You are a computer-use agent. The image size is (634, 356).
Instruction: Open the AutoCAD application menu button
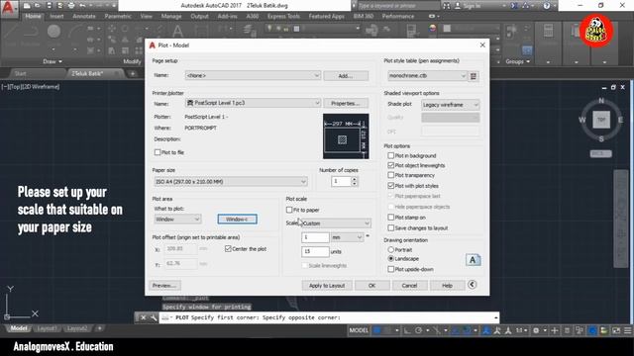click(9, 8)
